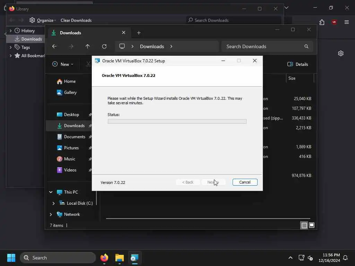Open the notifications bell
The image size is (355, 266).
pos(346,258)
